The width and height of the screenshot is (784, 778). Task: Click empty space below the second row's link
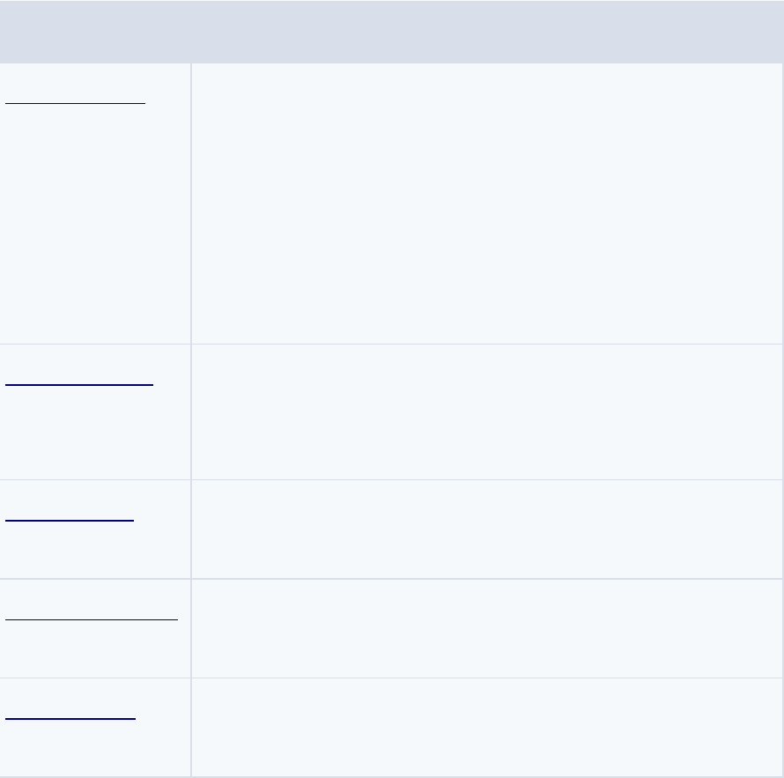[x=95, y=433]
